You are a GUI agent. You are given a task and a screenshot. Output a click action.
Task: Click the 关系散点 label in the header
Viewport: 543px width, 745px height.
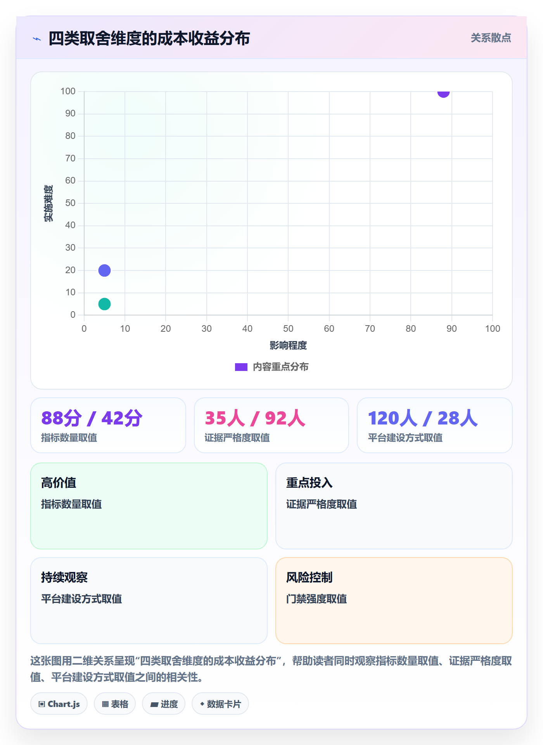point(491,38)
